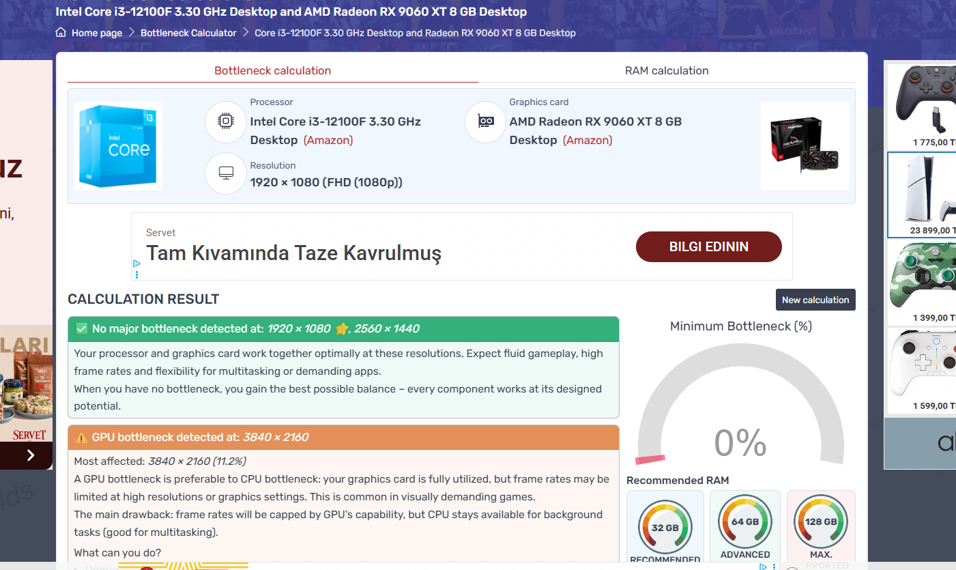Click the home icon in the breadcrumb
This screenshot has width=956, height=570.
[x=61, y=33]
